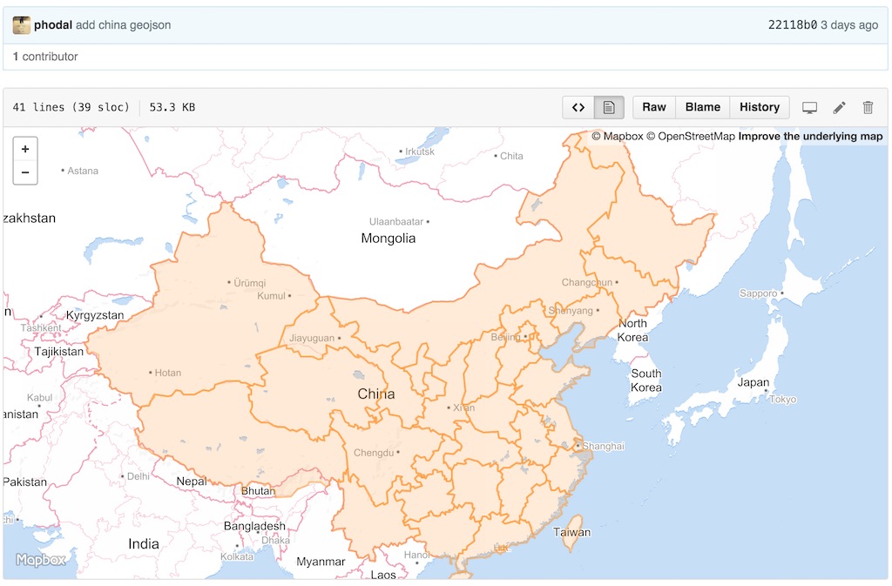
Task: Click the 1 contributor text
Action: tap(45, 57)
